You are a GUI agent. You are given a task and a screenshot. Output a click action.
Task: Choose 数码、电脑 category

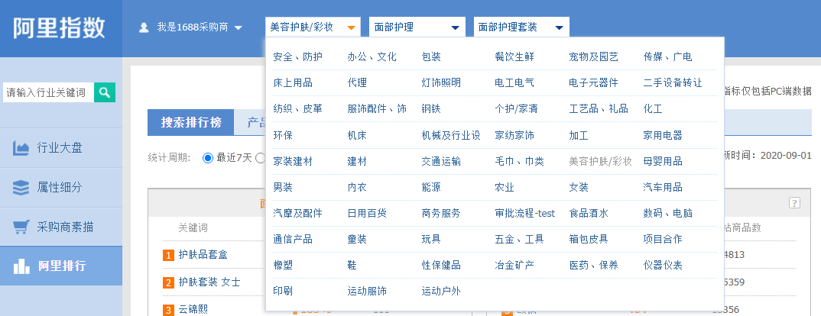pyautogui.click(x=667, y=213)
